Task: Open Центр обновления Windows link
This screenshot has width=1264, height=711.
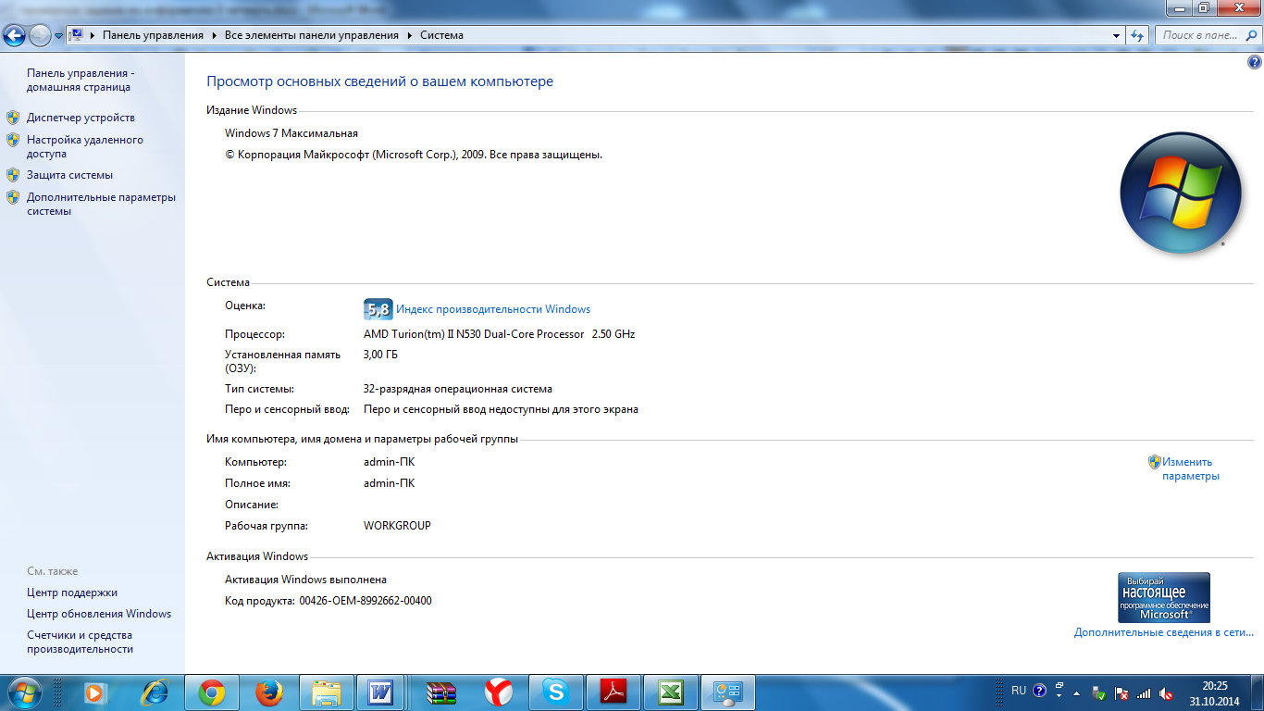Action: pos(99,614)
